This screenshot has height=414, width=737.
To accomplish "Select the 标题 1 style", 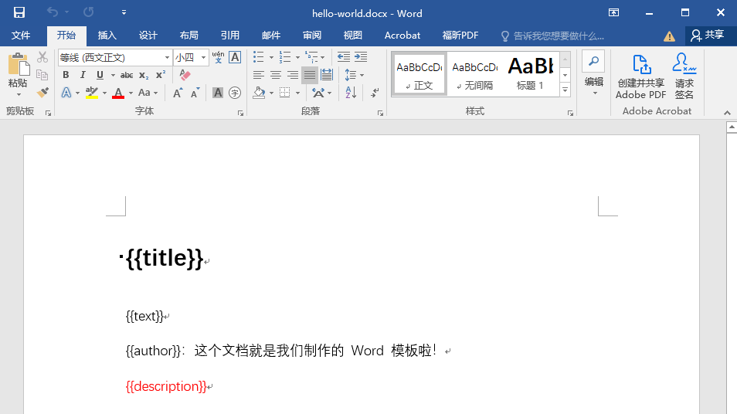I will coord(531,75).
